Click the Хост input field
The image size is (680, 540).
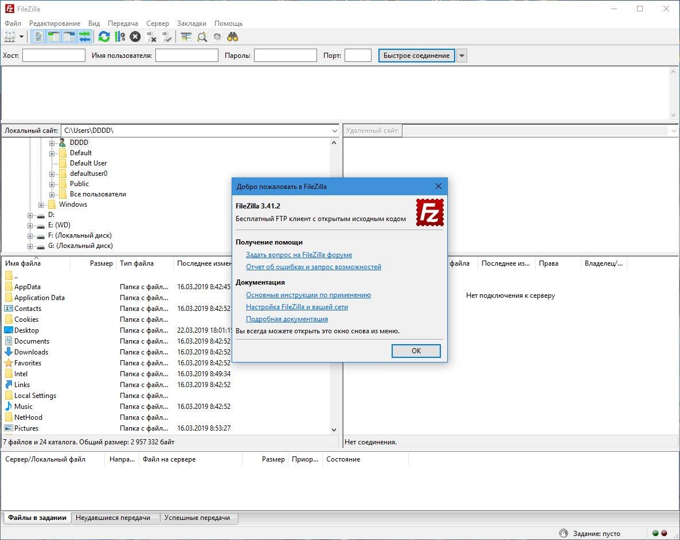click(x=54, y=56)
